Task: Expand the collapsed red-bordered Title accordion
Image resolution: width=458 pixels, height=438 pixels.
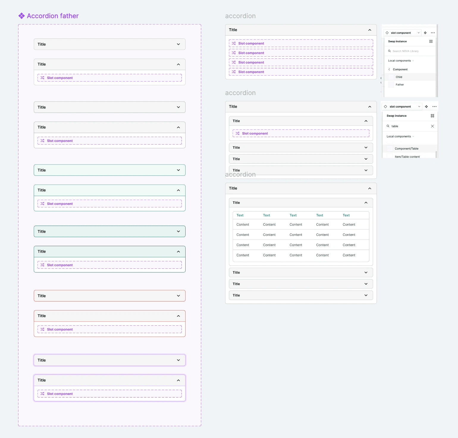Action: [178, 296]
